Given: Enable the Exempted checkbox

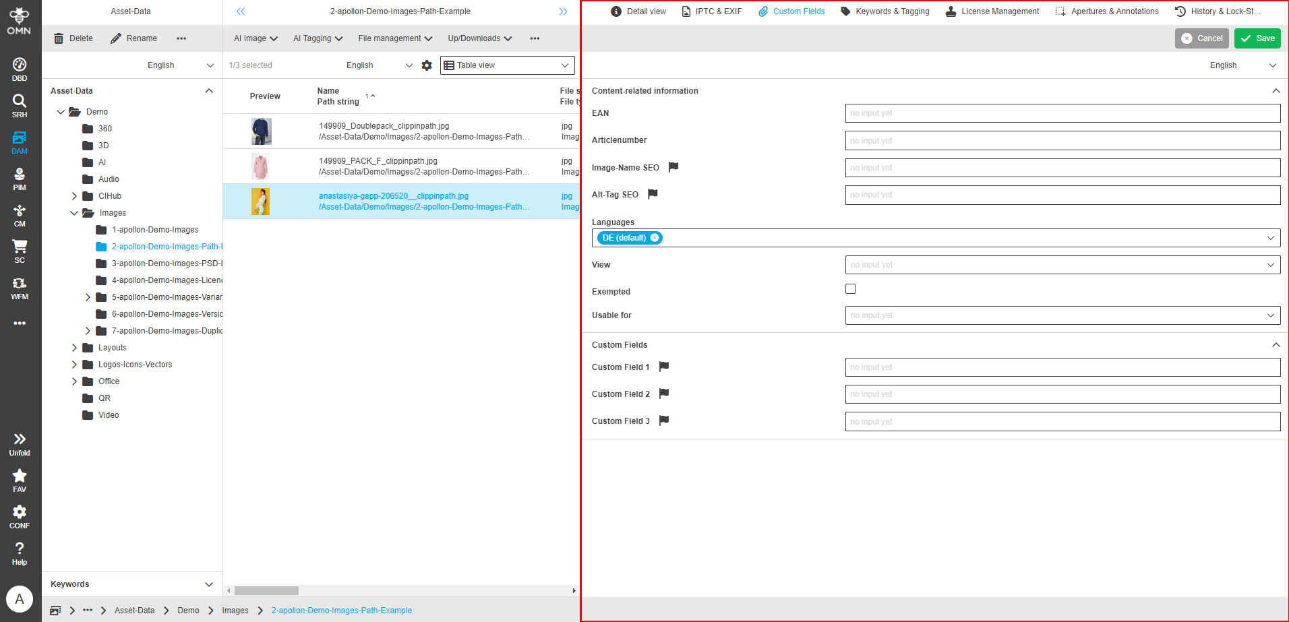Looking at the screenshot, I should pos(850,288).
